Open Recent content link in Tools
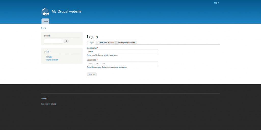 52,60
